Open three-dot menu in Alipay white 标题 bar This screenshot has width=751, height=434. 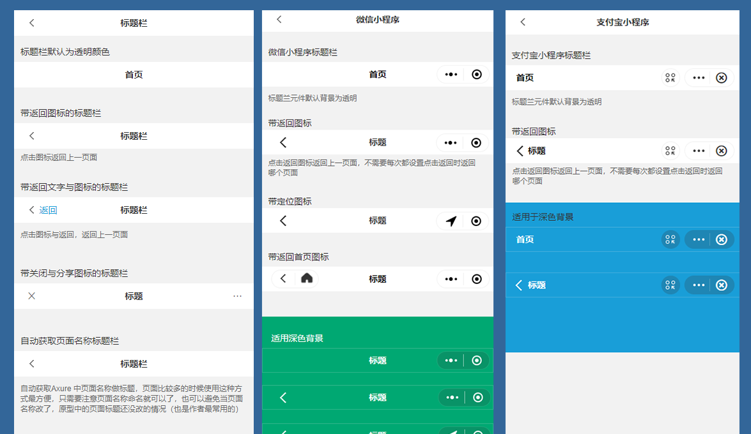pos(699,151)
